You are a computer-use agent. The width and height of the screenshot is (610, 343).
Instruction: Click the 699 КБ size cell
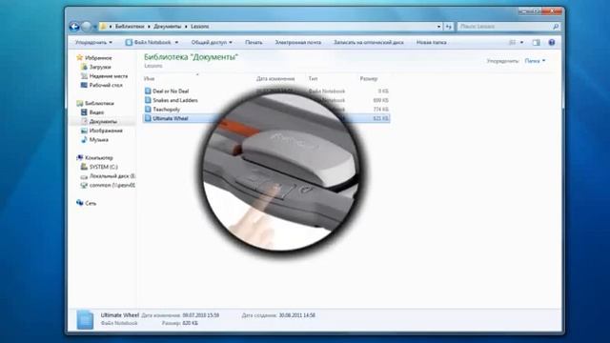[380, 100]
